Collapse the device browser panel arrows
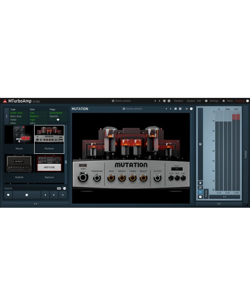Screen dimensions: 250x306 pyautogui.click(x=35, y=204)
